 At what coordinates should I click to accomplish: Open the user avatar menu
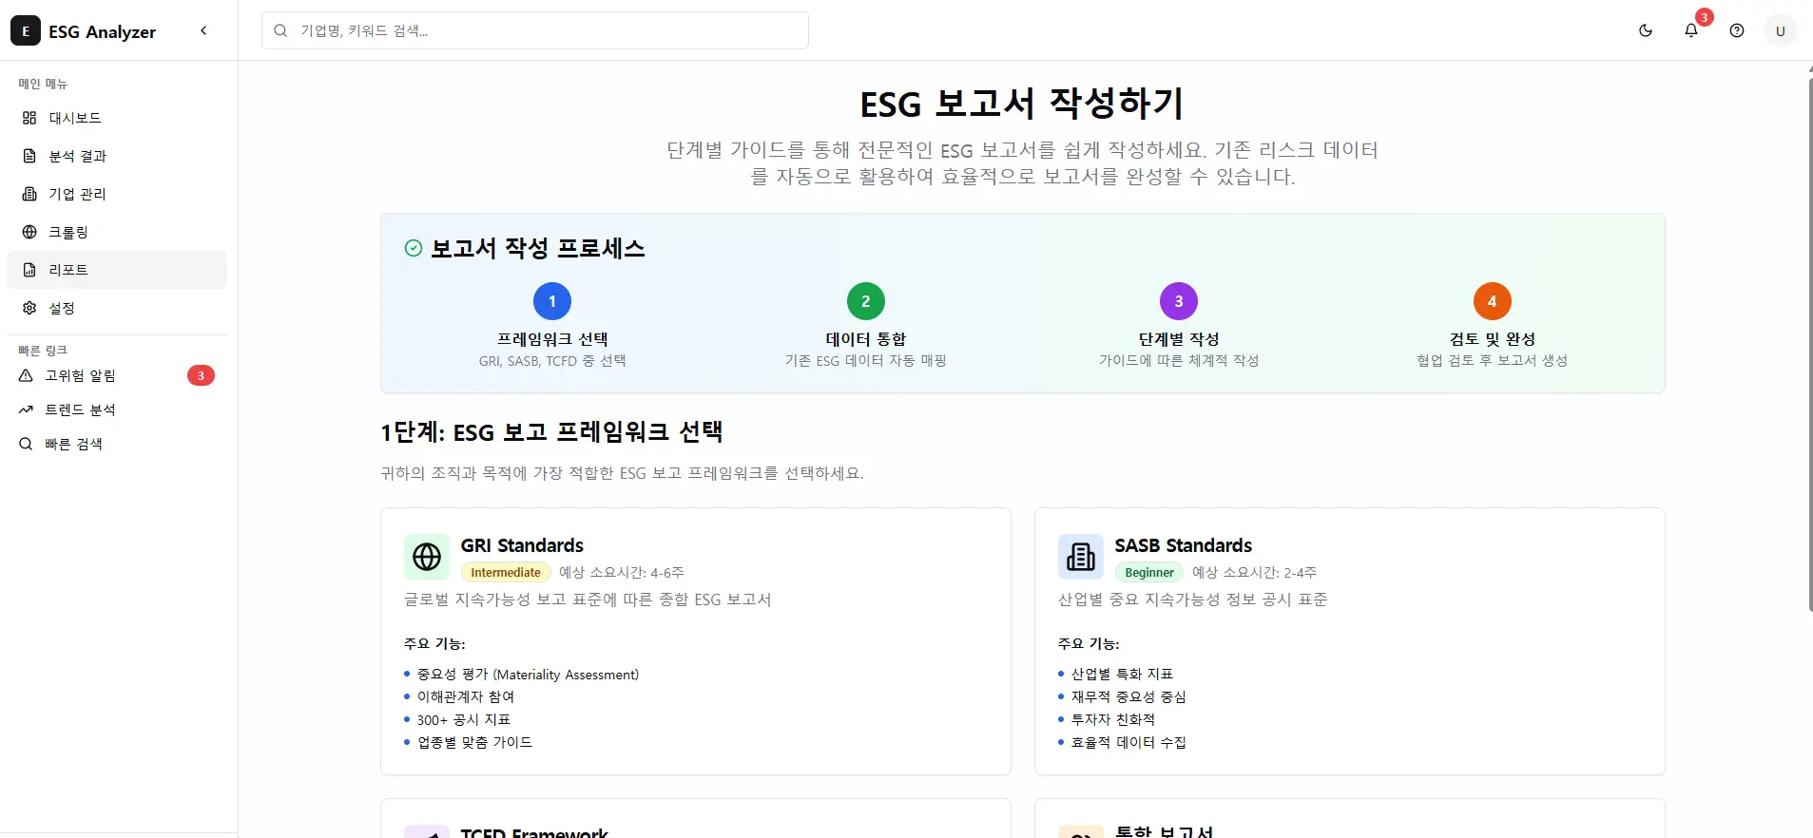1781,30
